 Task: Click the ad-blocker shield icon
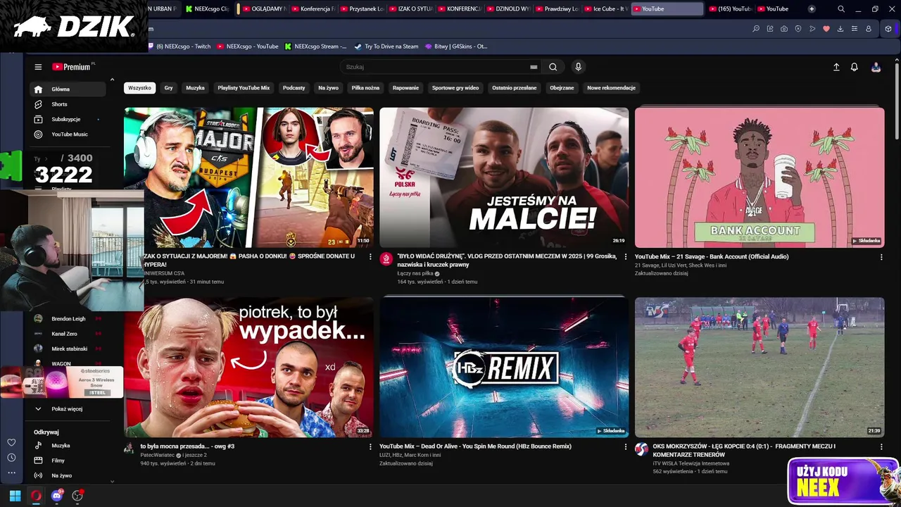[798, 29]
